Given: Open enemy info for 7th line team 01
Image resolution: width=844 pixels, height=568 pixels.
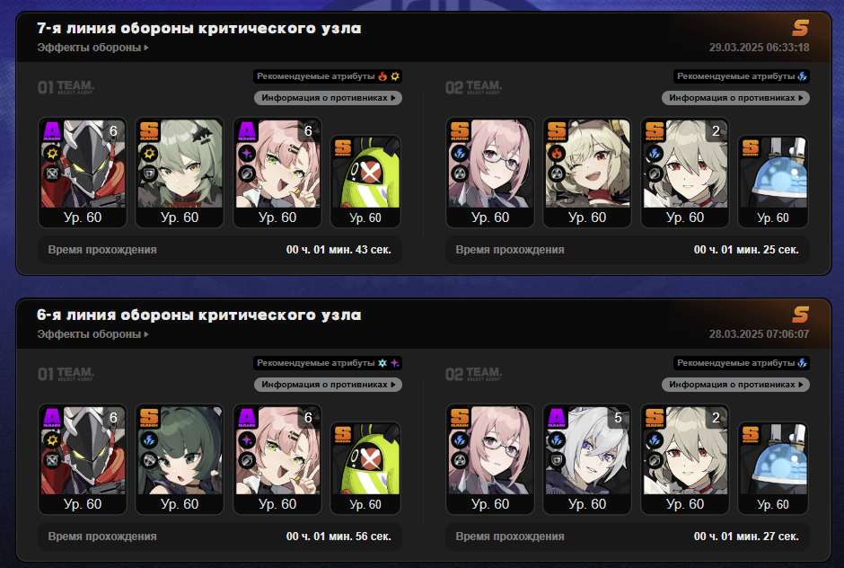Looking at the screenshot, I should point(328,98).
